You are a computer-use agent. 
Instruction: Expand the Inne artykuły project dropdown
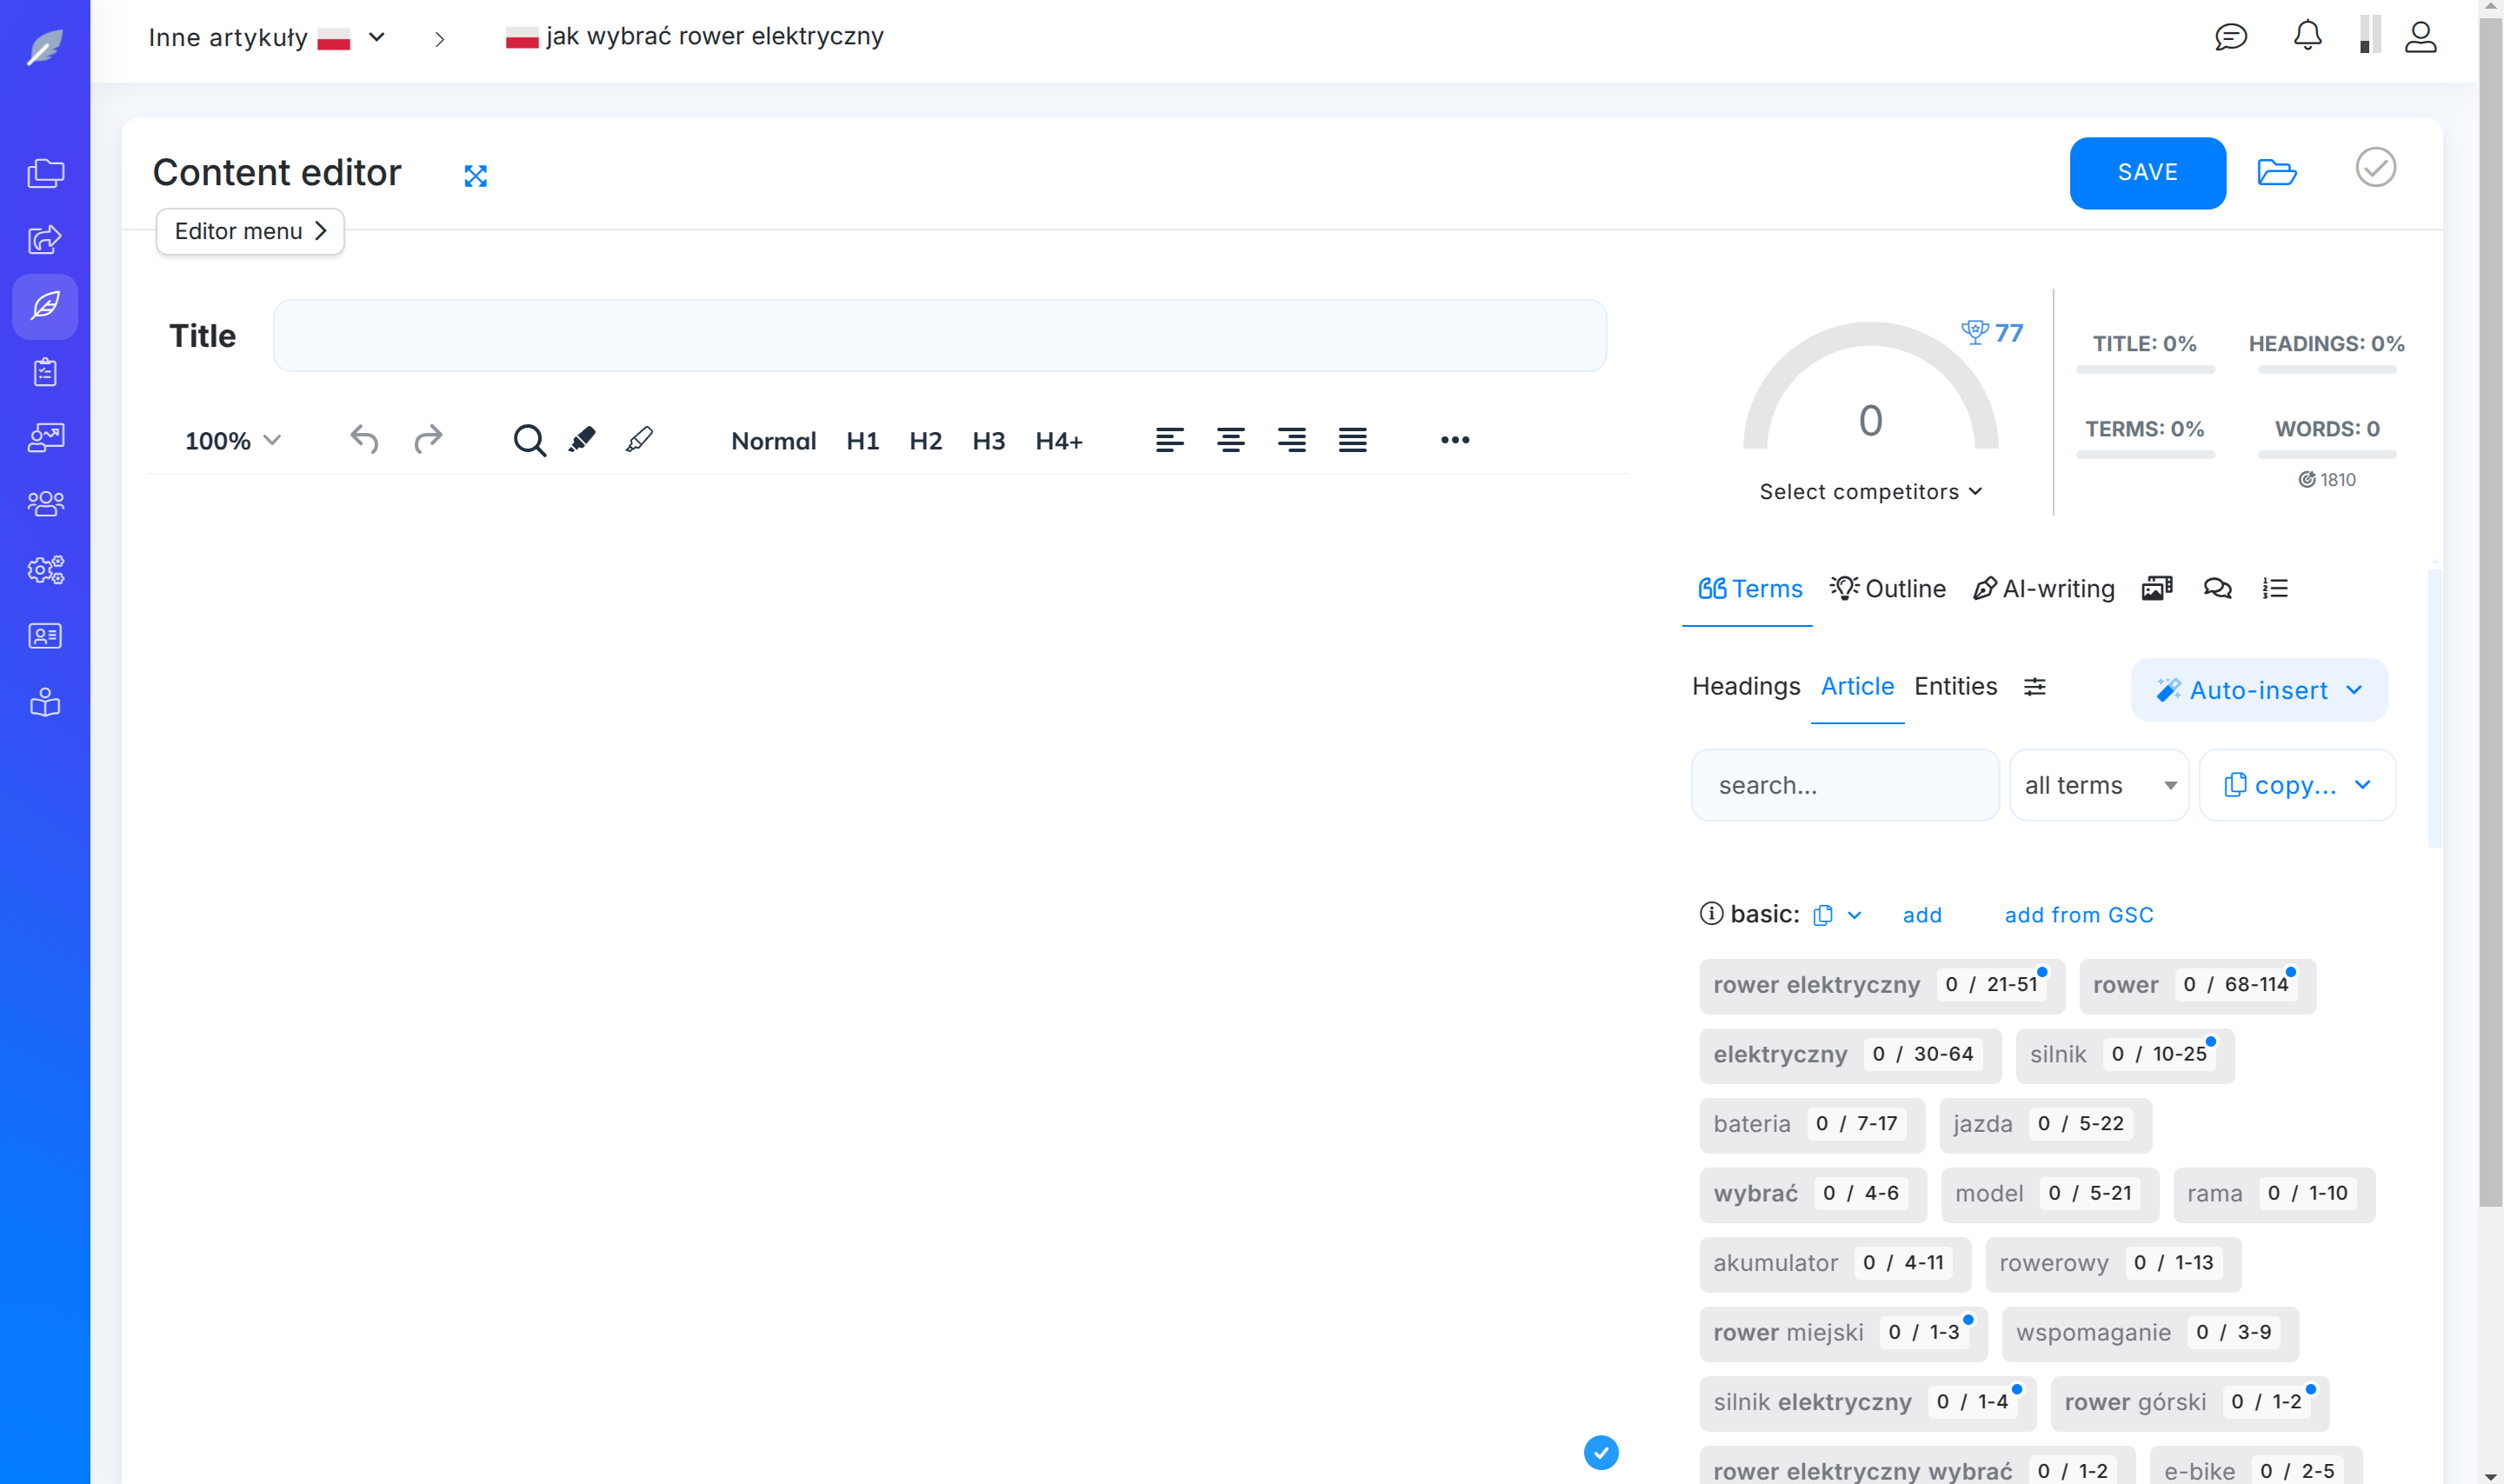tap(377, 37)
